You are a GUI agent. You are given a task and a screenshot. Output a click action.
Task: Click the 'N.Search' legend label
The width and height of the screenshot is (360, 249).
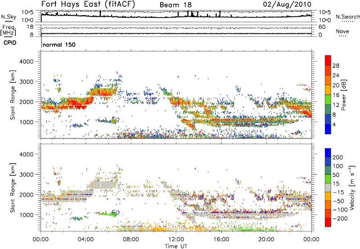347,17
